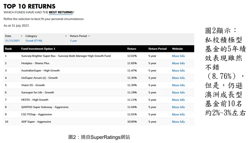Click the 11.19% return value
The image size is (251, 143).
tap(132, 92)
